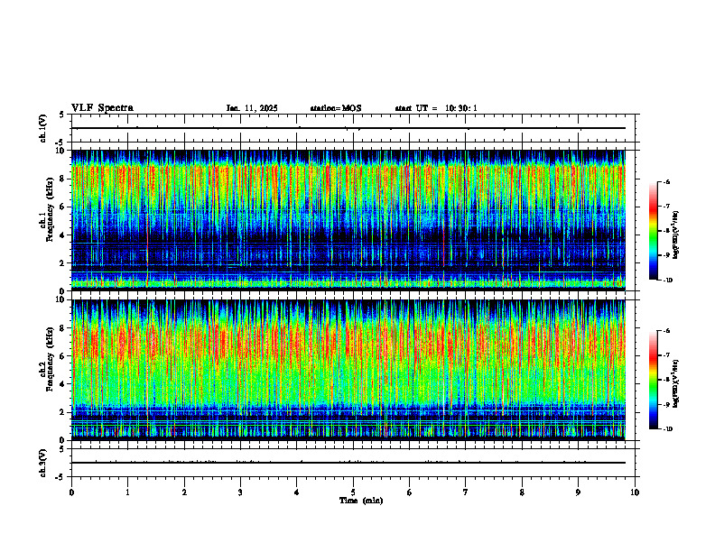
Task: Click time-axis tick label "0"
Action: click(71, 492)
